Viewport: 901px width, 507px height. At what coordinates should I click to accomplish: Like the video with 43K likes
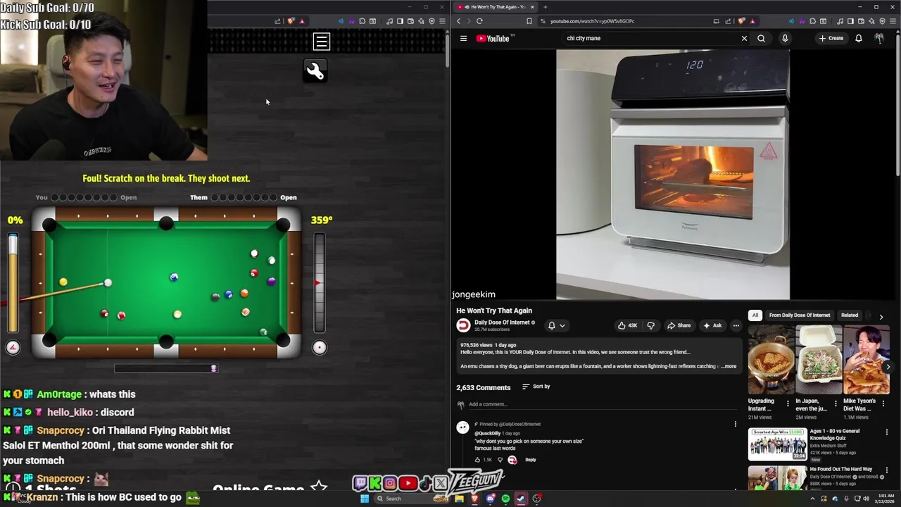(627, 325)
